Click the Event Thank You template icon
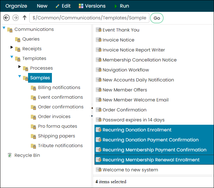214x188 pixels. pos(99,30)
